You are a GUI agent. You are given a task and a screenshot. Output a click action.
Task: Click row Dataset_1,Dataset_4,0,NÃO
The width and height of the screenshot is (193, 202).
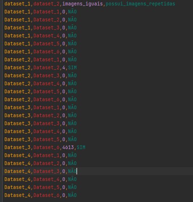[x=41, y=36]
